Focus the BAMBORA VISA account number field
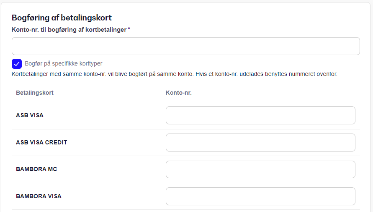This screenshot has height=212, width=373. (260, 196)
